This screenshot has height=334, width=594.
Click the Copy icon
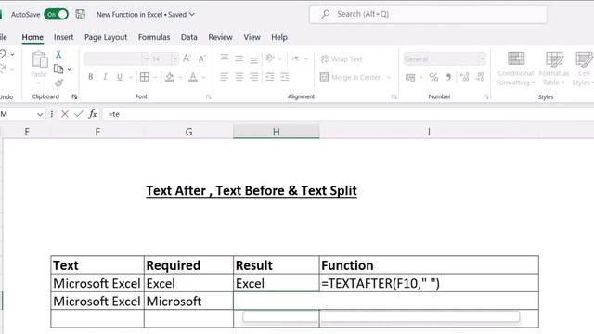click(x=58, y=69)
